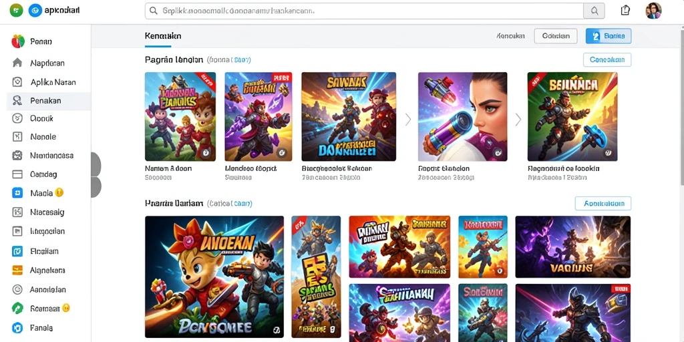Expand carousel with arrow after third game card
The width and height of the screenshot is (684, 342).
[408, 120]
